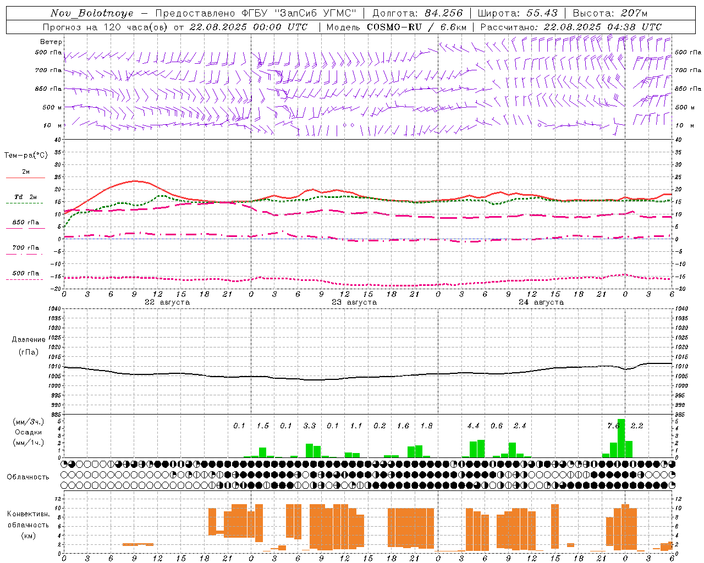Click the 1.1 precipitation total value
Viewport: 704px width, 563px height.
tap(356, 426)
